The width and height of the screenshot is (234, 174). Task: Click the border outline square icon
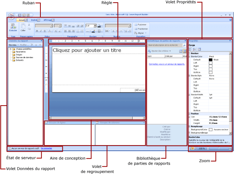click(99, 31)
